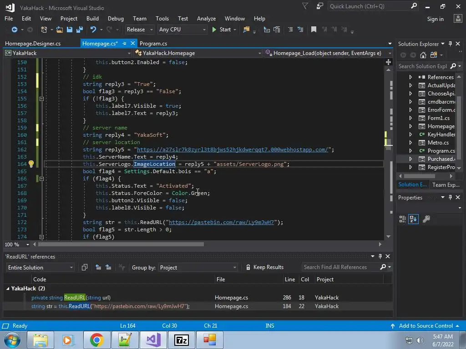466x349 pixels.
Task: Expand the References node in Solution Explorer
Action: pos(410,77)
